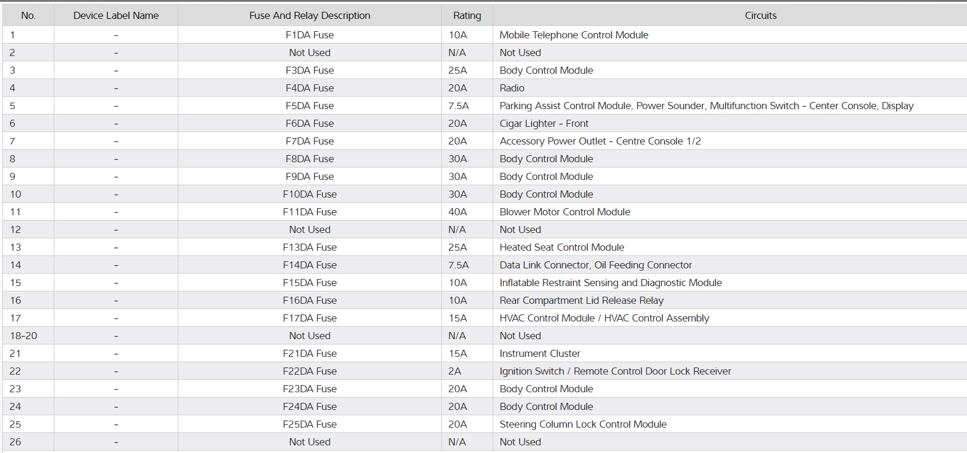This screenshot has height=453, width=967.
Task: Select the "Radio" circuit cell
Action: pos(512,88)
